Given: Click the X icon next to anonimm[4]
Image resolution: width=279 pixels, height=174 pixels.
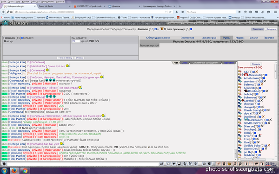Looking at the screenshot, I should 265,81.
